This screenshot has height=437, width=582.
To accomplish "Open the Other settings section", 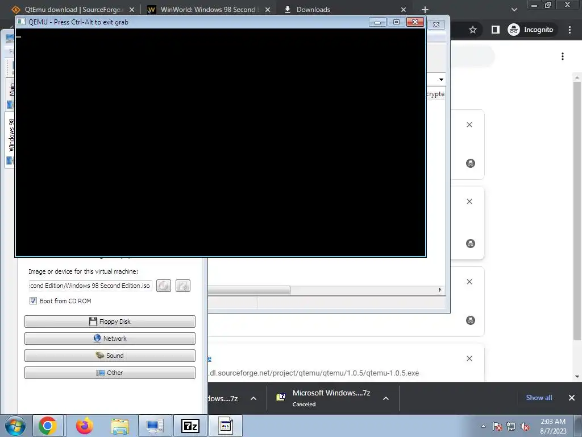I will 110,373.
